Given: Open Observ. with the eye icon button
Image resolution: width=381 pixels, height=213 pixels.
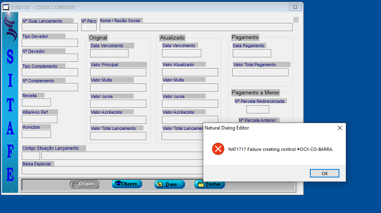Looking at the screenshot, I should pos(127,184).
